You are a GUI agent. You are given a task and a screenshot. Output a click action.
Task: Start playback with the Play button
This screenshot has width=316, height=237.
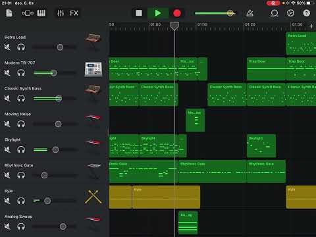(158, 13)
